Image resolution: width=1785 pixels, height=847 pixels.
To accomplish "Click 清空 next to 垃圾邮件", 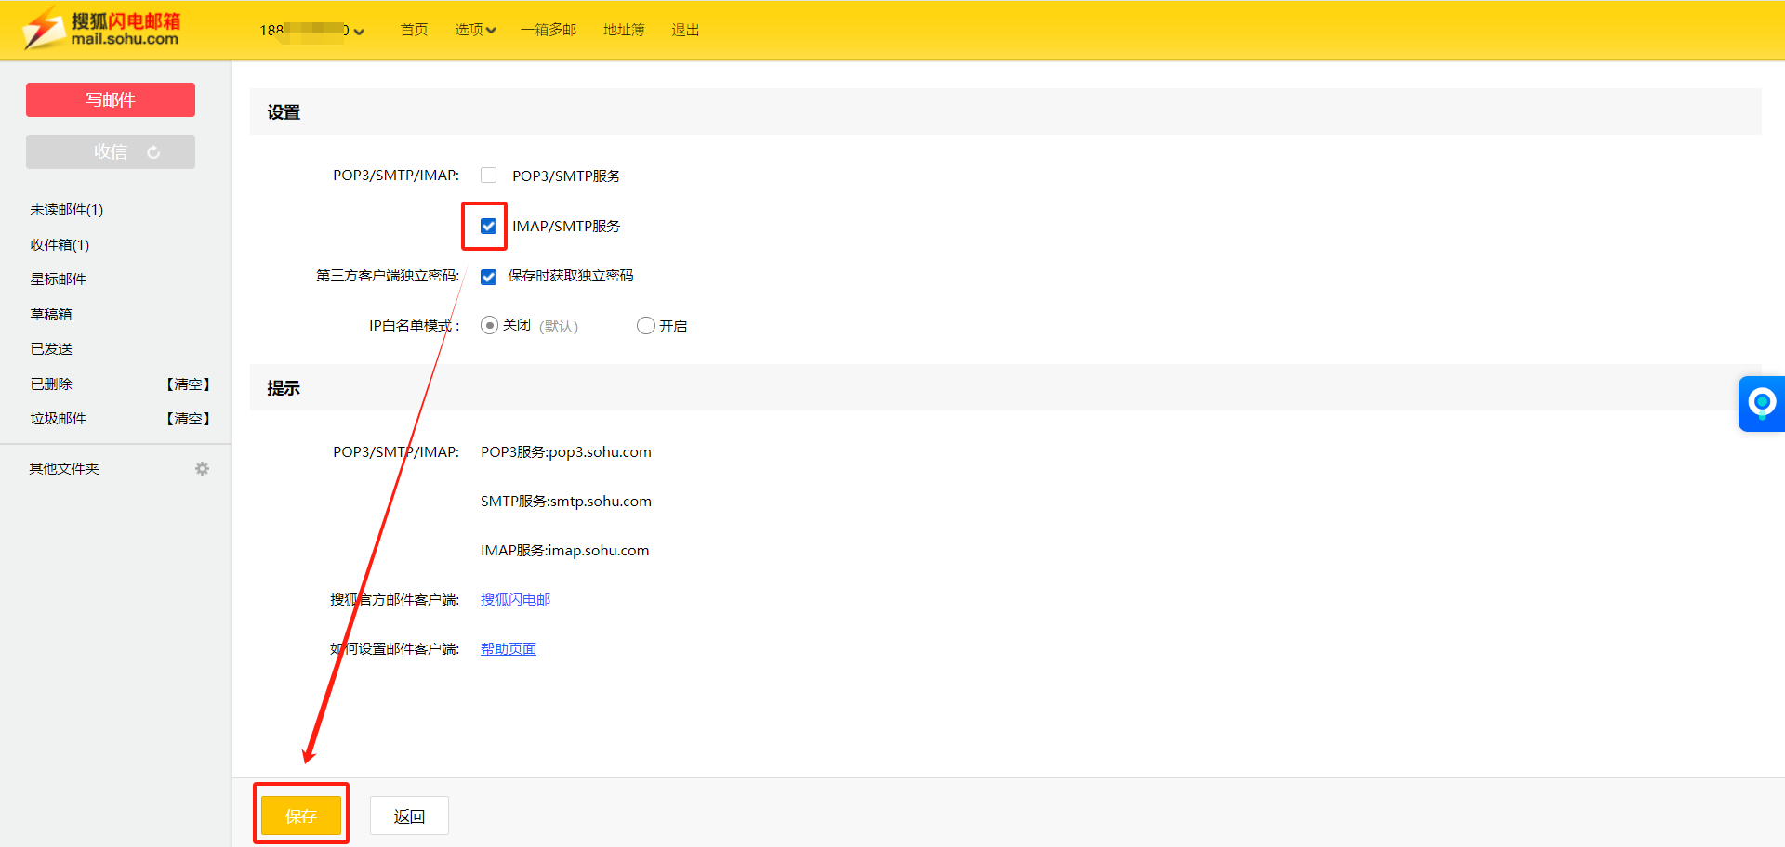I will tap(188, 419).
